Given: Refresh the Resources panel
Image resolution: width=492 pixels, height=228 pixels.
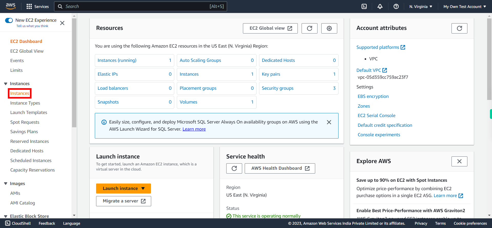Looking at the screenshot, I should click(310, 28).
